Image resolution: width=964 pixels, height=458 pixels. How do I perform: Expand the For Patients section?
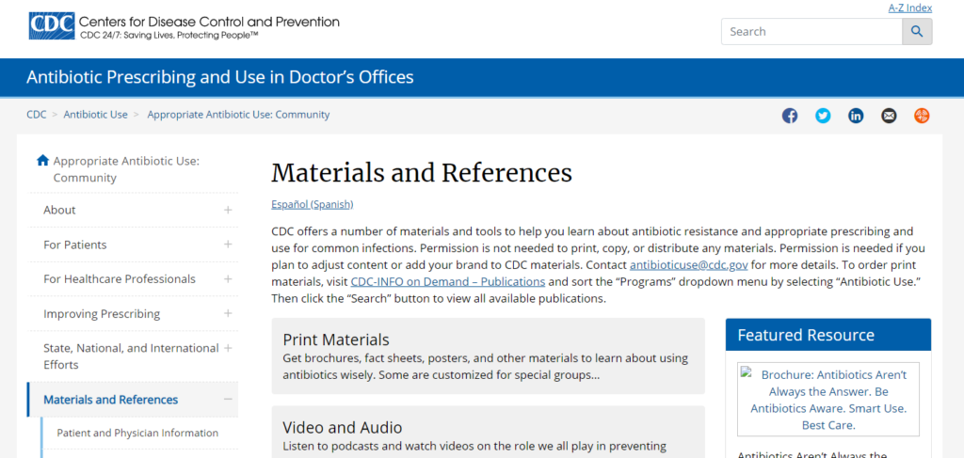click(228, 245)
